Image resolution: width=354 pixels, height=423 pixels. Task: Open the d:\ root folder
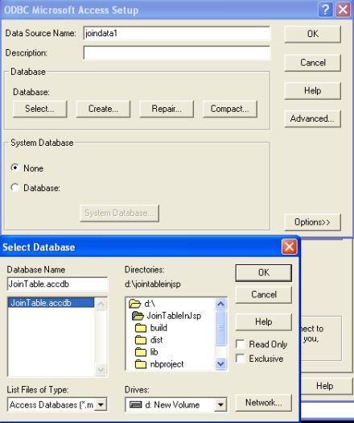coord(150,304)
